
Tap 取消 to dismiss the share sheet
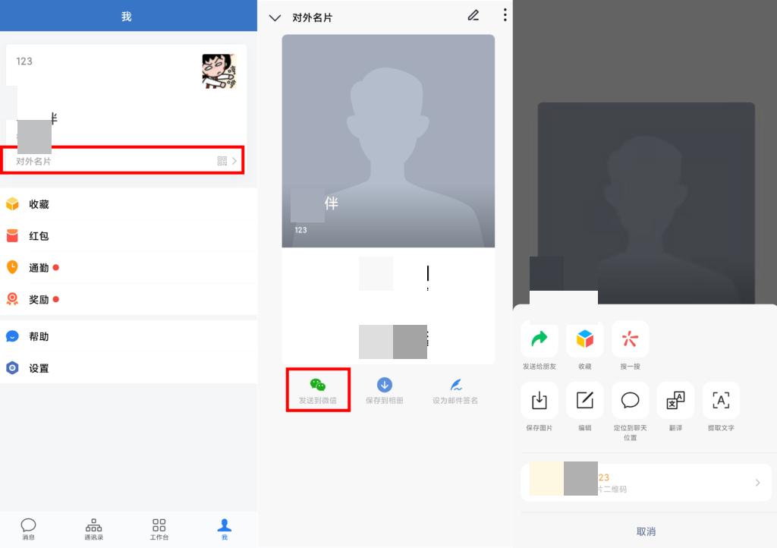click(x=646, y=531)
